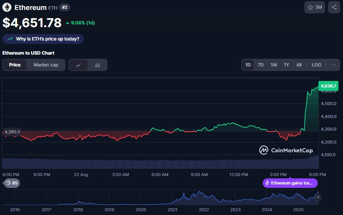Screen dimensions: 343x215
Task: Click the 4,500.0 y-axis label
Action: [328, 103]
